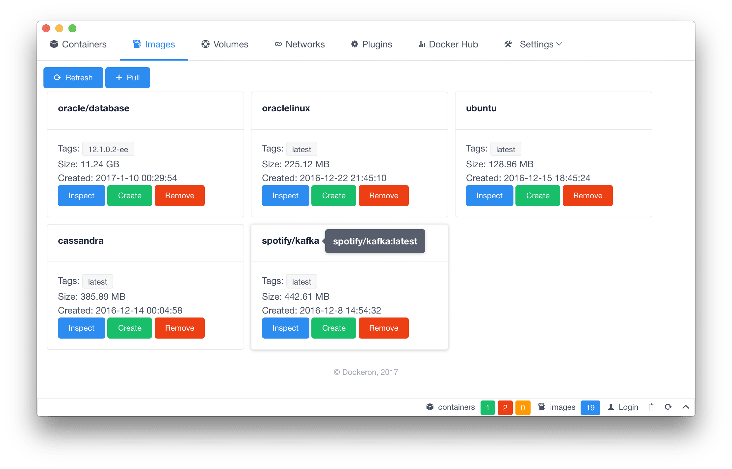Click the Login user icon
This screenshot has height=469, width=732.
pyautogui.click(x=611, y=407)
